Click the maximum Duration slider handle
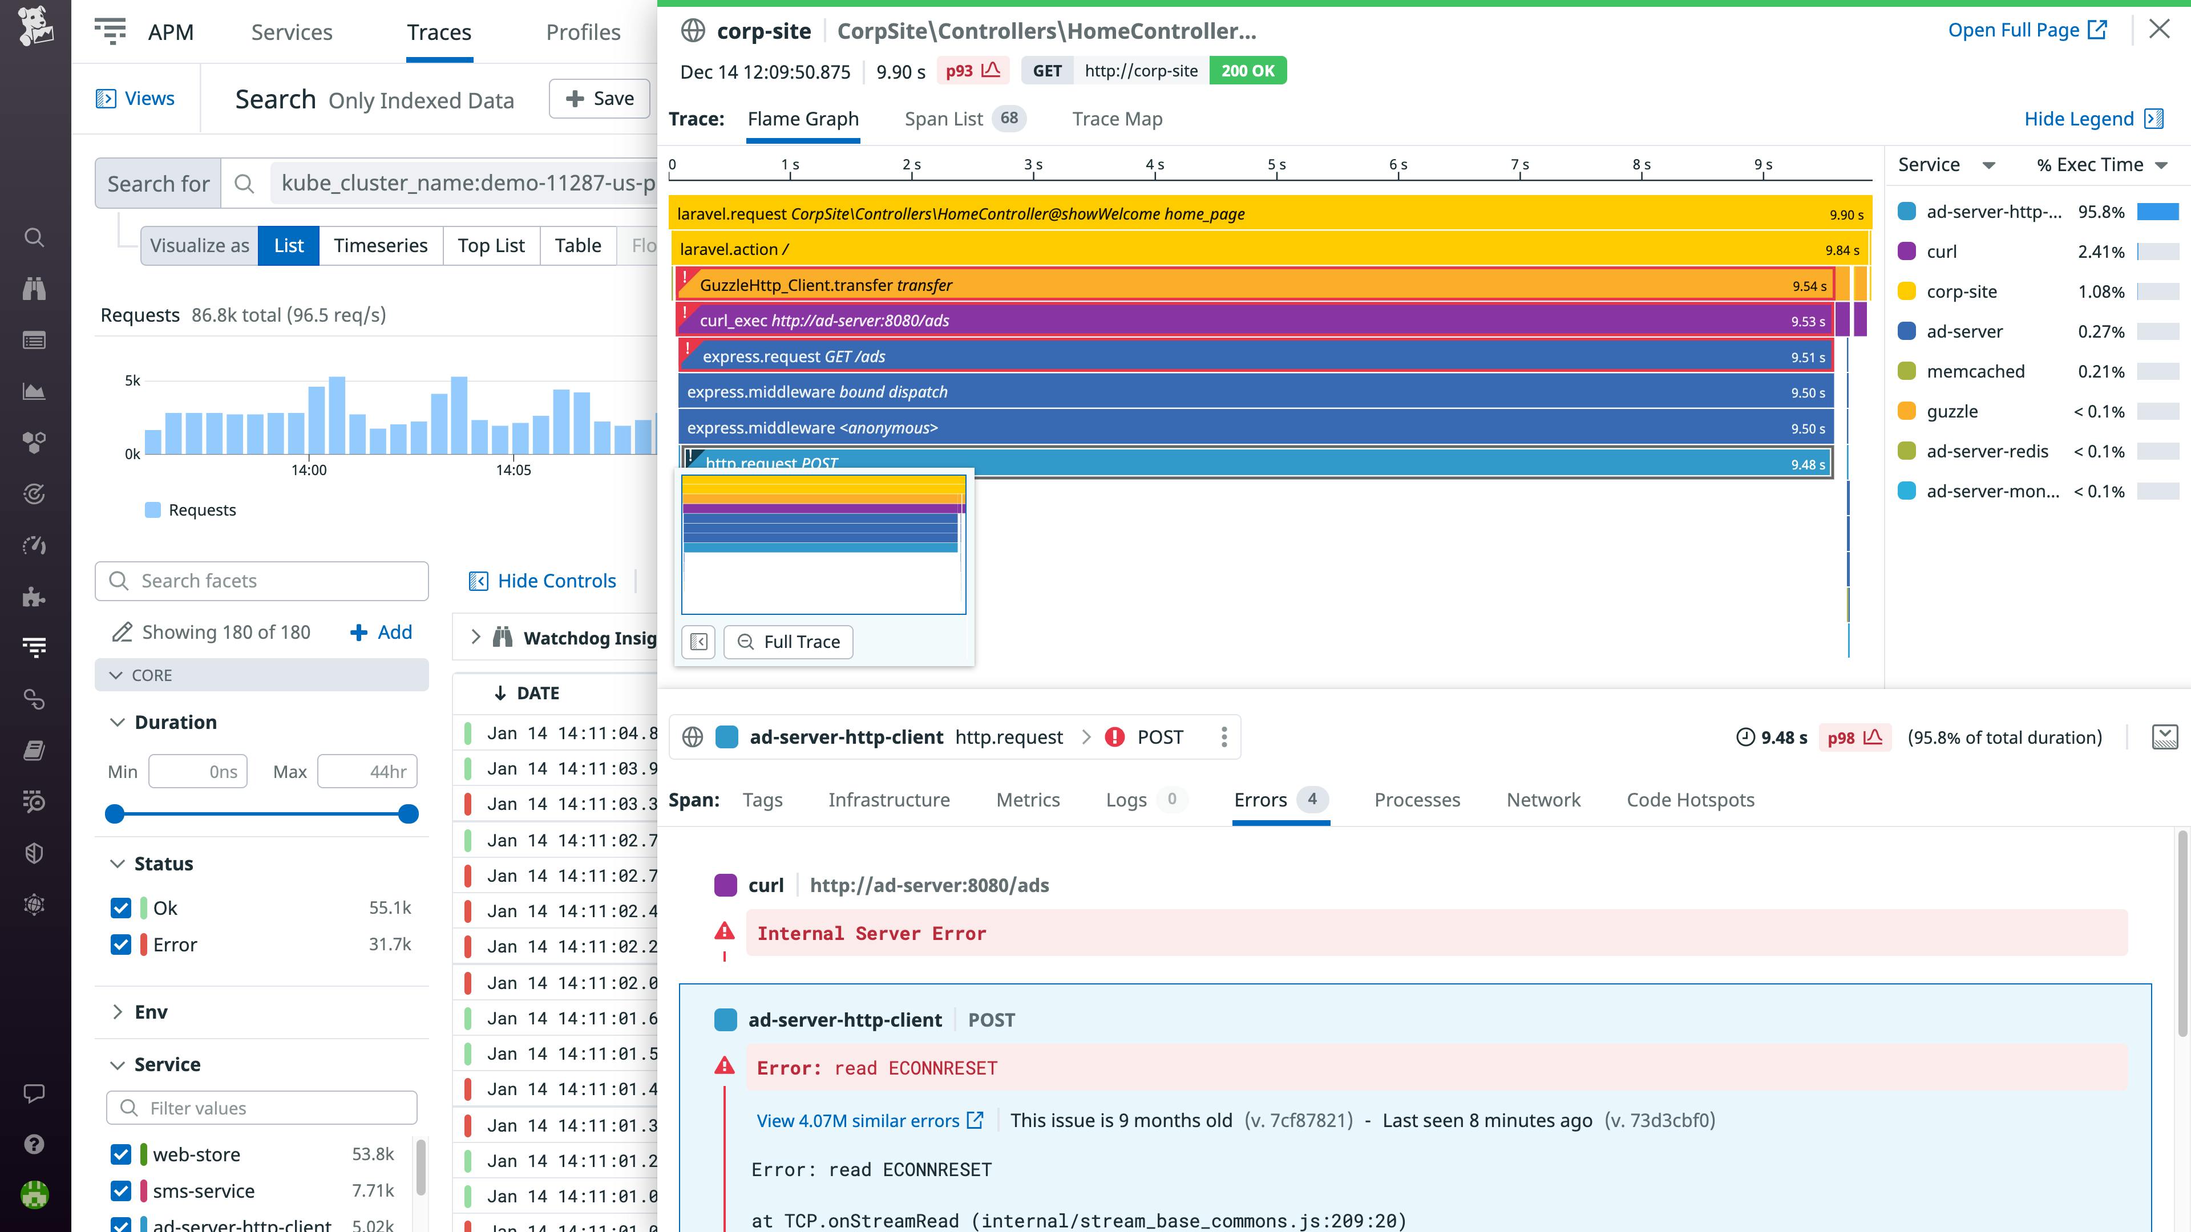 coord(409,814)
